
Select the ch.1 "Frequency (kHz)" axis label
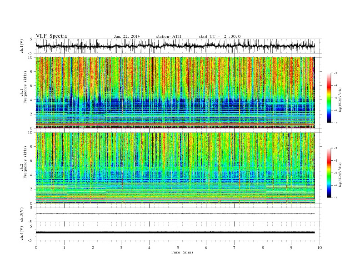(x=25, y=87)
